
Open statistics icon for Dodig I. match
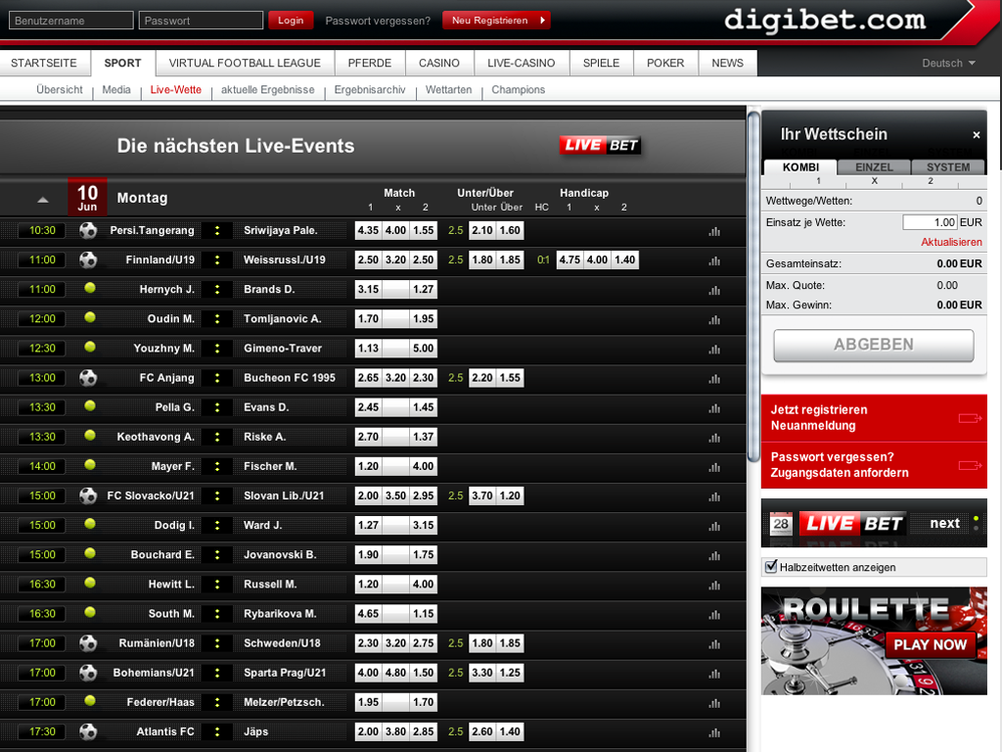pyautogui.click(x=714, y=526)
